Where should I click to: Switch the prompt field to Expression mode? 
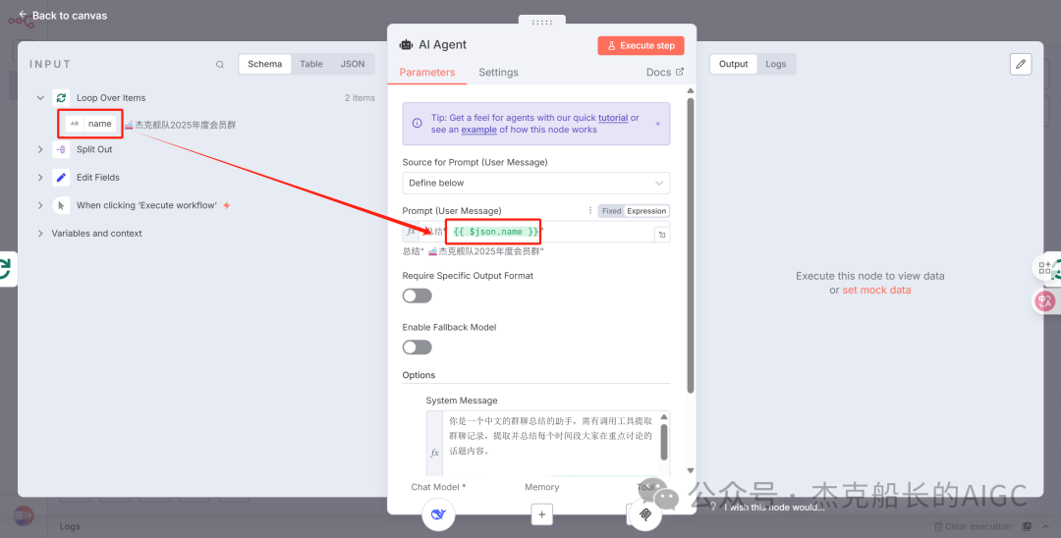pos(646,211)
